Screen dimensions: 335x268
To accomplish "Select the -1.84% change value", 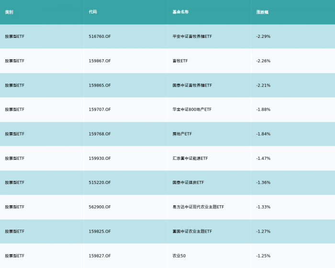I will coord(263,134).
